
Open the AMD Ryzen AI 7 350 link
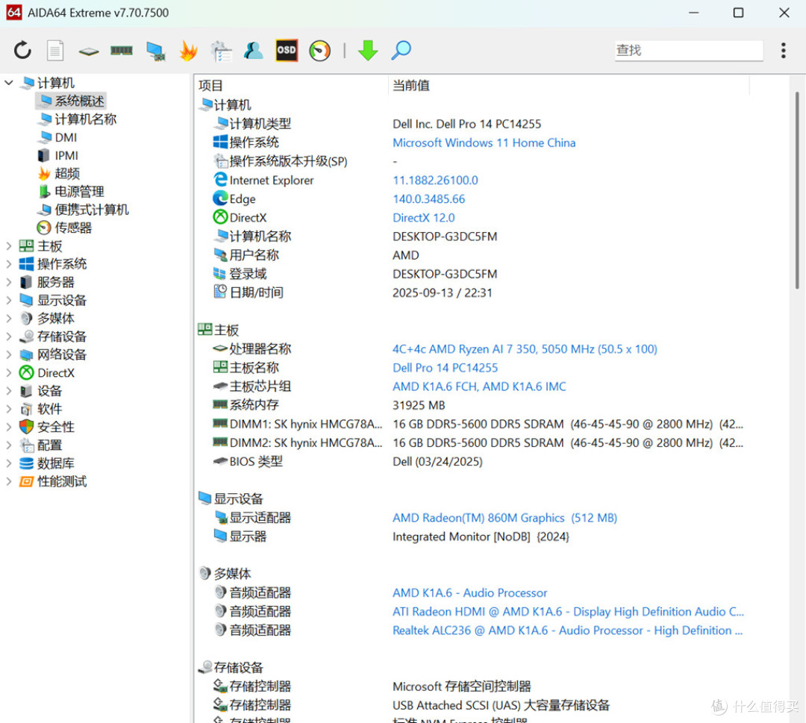coord(525,349)
